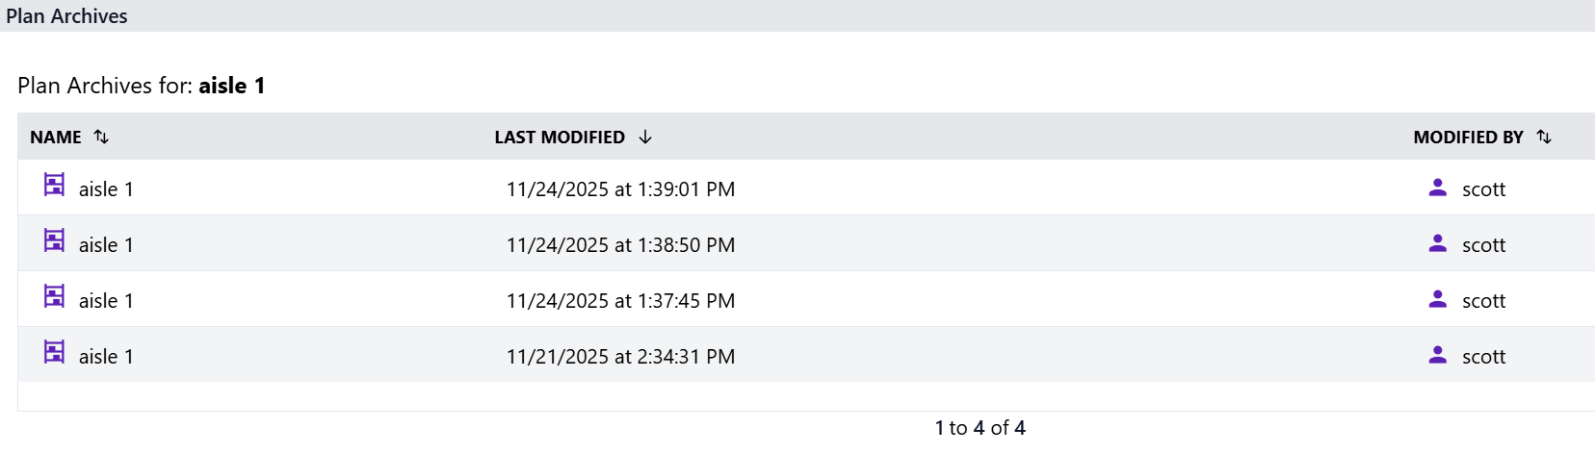Sort by the MODIFIED BY column header

[x=1468, y=138]
